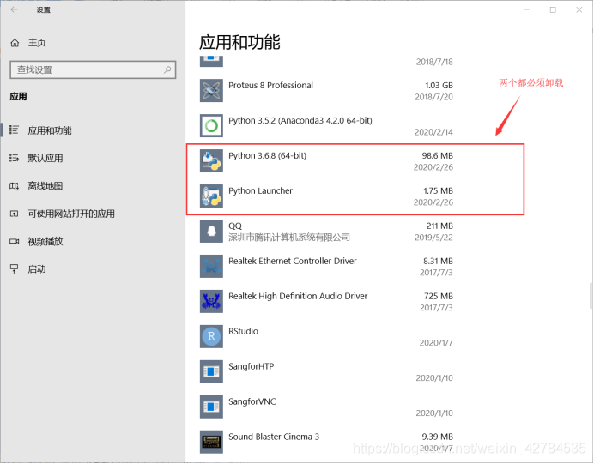Select the 离线地图 map icon

14,186
